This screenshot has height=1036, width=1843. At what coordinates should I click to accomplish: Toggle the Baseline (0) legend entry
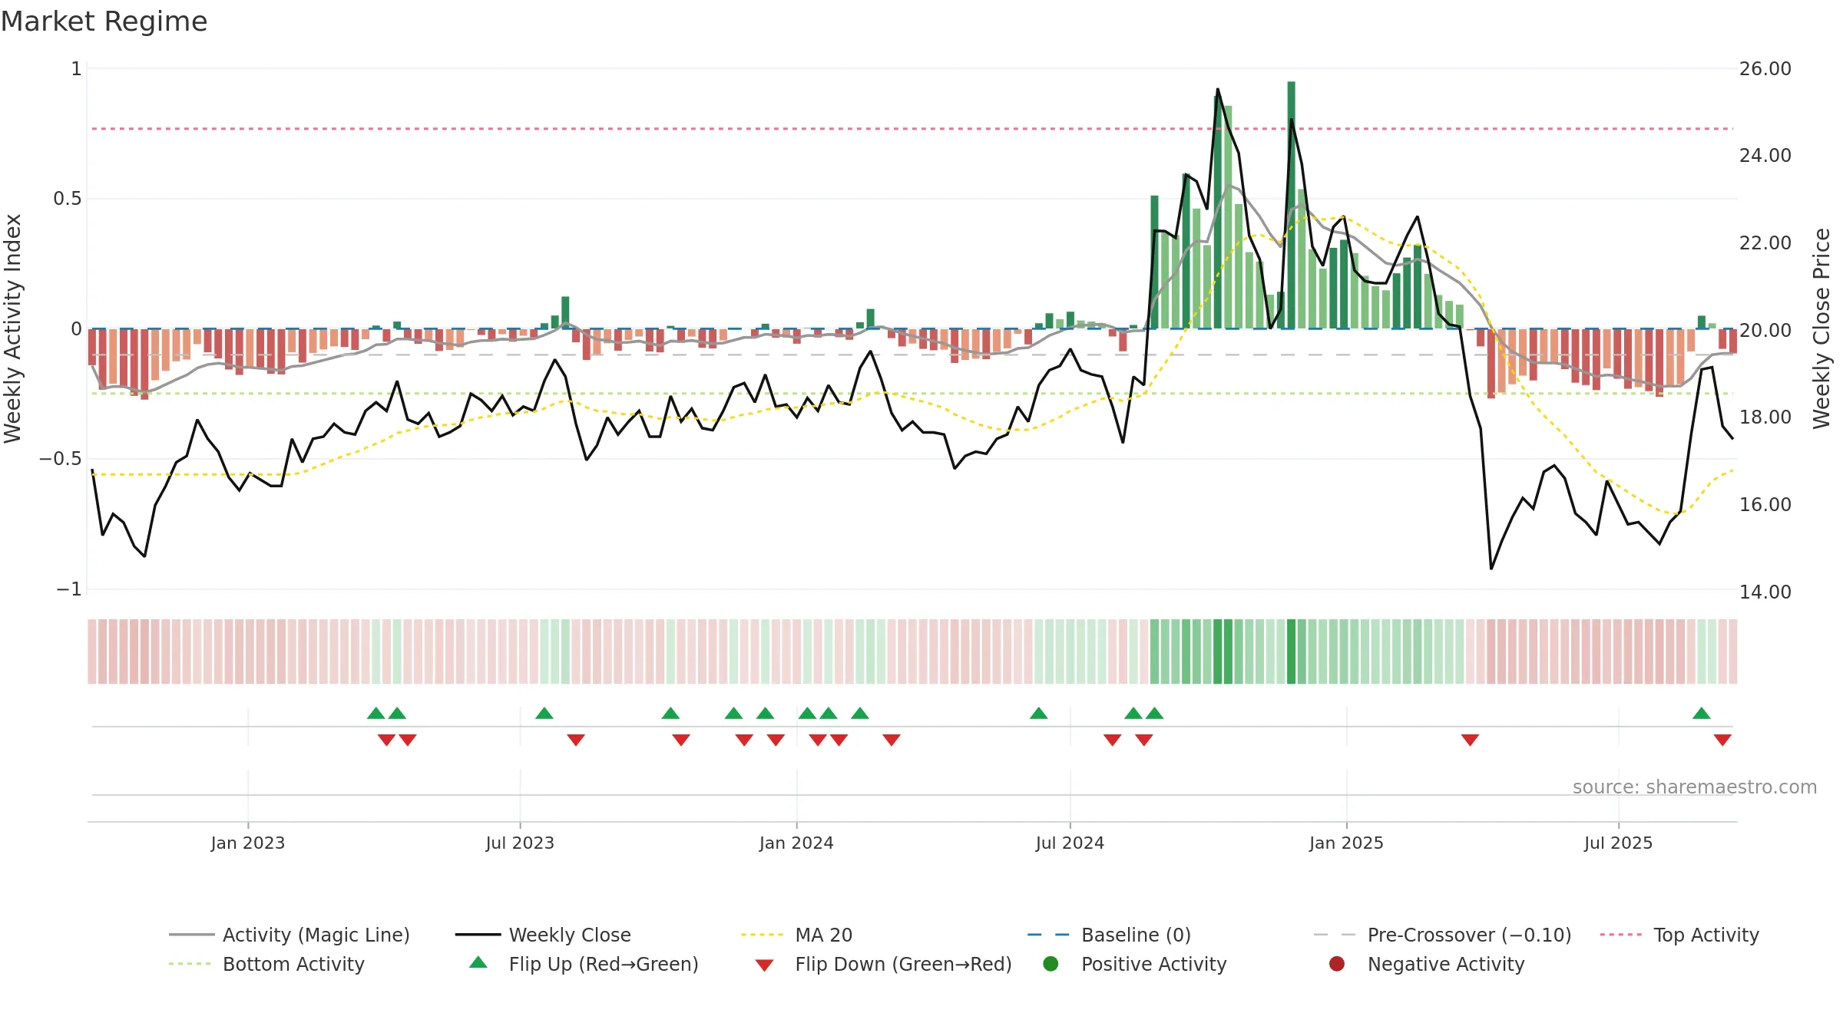[1109, 935]
